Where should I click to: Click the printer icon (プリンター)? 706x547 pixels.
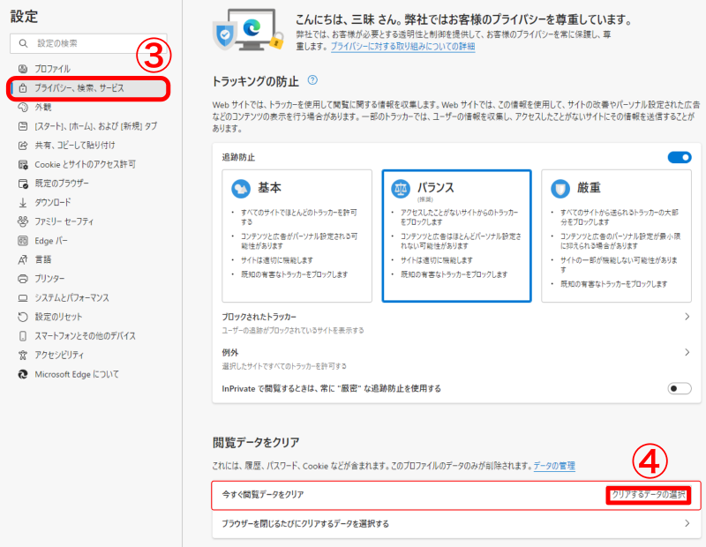click(x=23, y=279)
